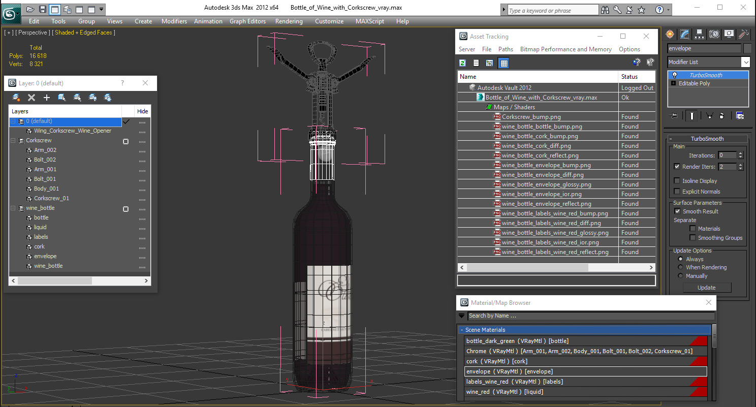Open the Utilities panel hammer icon

pyautogui.click(x=744, y=34)
